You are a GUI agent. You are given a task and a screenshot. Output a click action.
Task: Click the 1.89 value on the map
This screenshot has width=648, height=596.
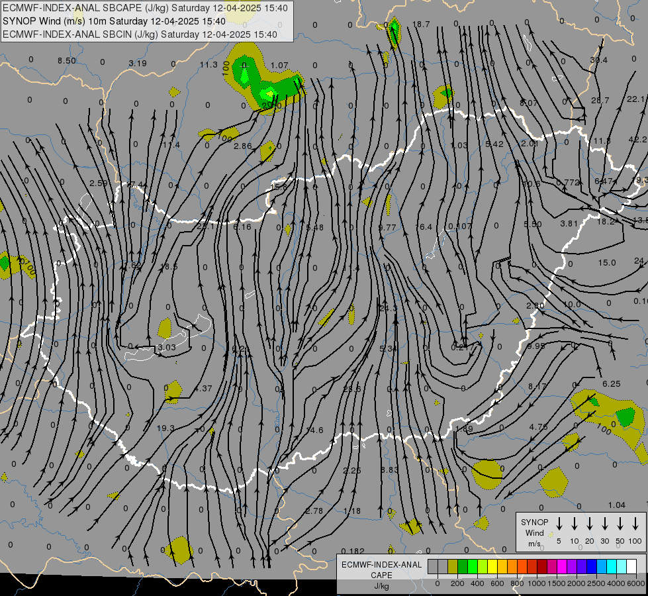coord(464,429)
